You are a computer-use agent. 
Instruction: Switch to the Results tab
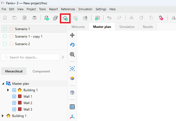pos(148,27)
